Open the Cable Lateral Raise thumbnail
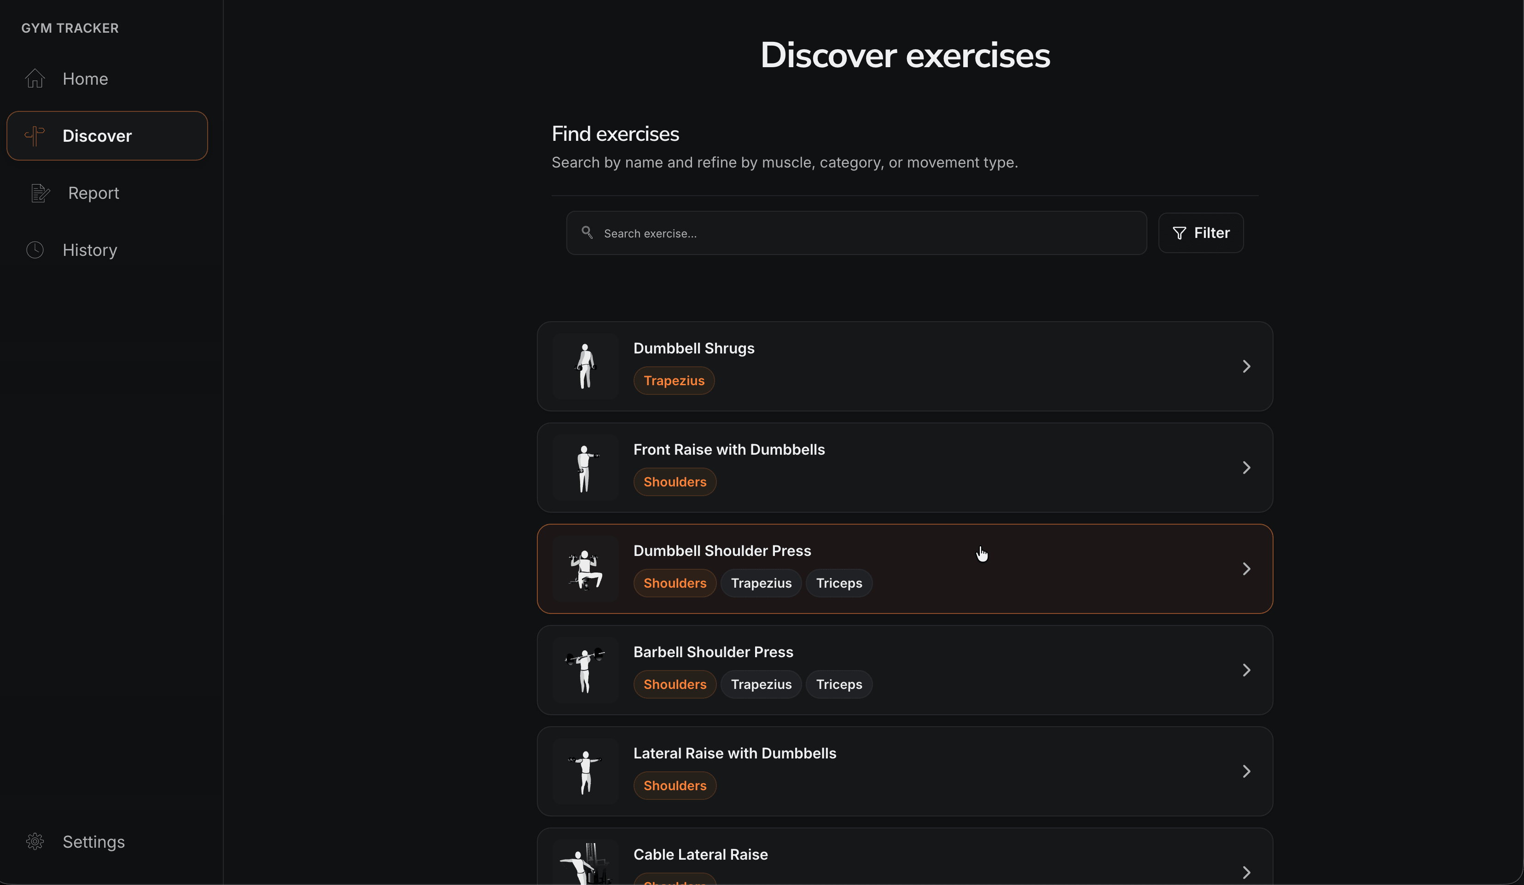The height and width of the screenshot is (885, 1524). (585, 862)
